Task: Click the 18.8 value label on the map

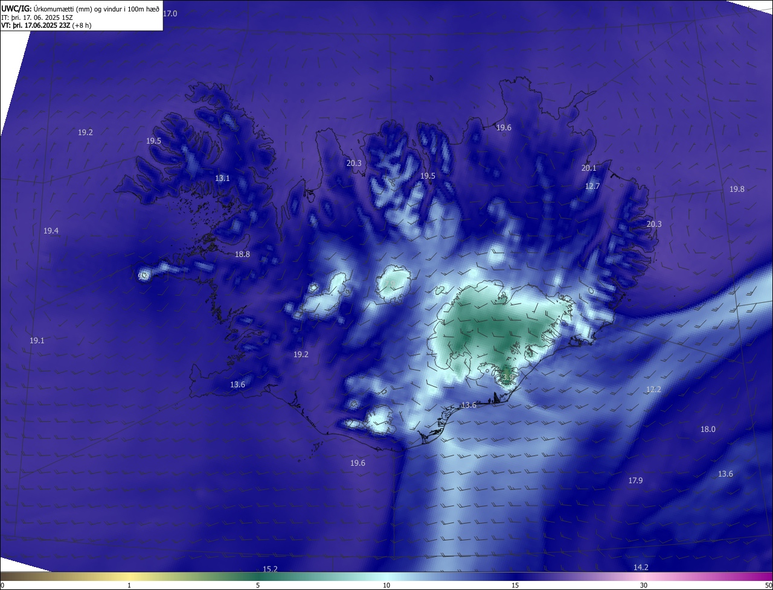Action: tap(242, 255)
